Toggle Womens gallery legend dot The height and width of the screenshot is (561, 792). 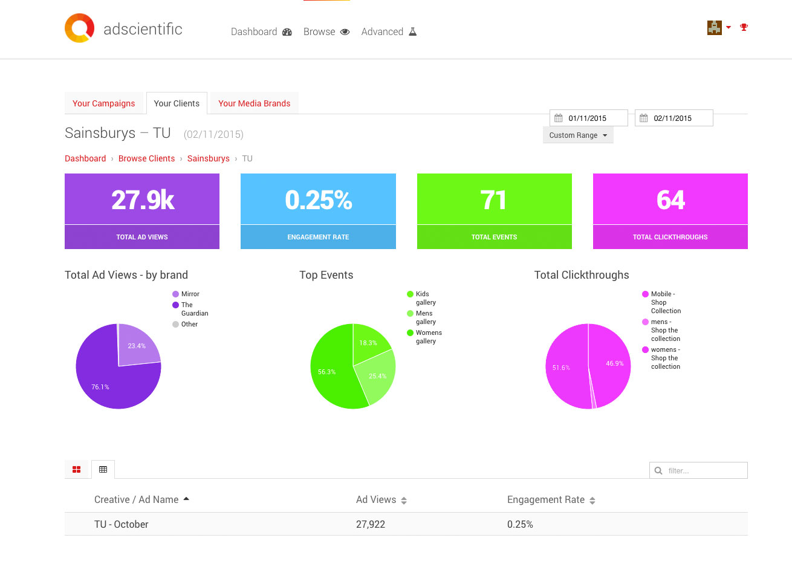click(411, 333)
